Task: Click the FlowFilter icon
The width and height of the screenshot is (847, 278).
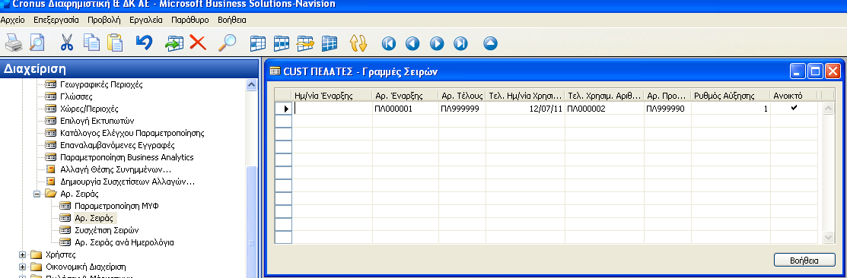Action: 306,43
